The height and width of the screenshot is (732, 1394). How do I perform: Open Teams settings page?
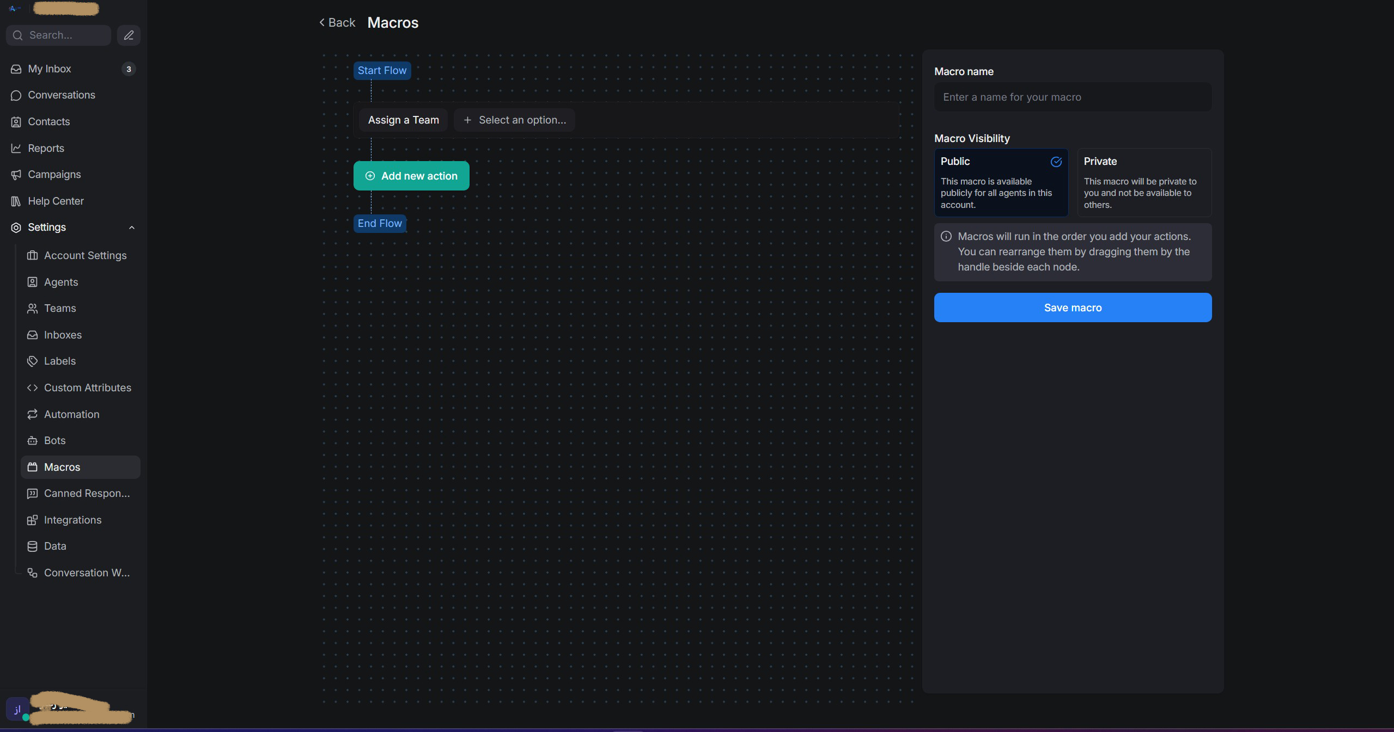tap(81, 309)
